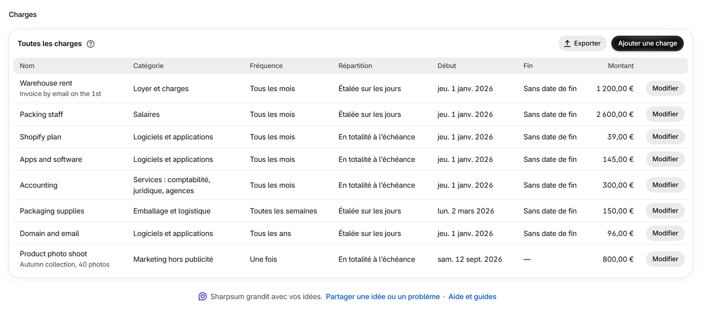Click the upload arrow icon in Exporter
703x315 pixels.
(x=567, y=44)
